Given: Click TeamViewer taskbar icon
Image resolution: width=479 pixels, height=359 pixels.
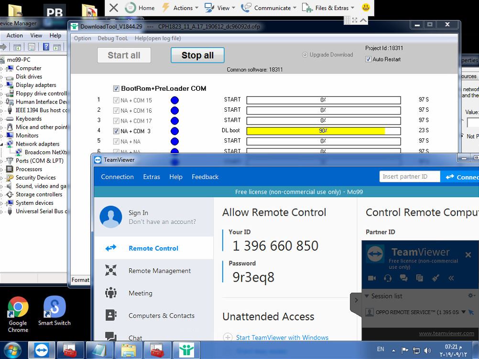Looking at the screenshot, I should click(41, 350).
